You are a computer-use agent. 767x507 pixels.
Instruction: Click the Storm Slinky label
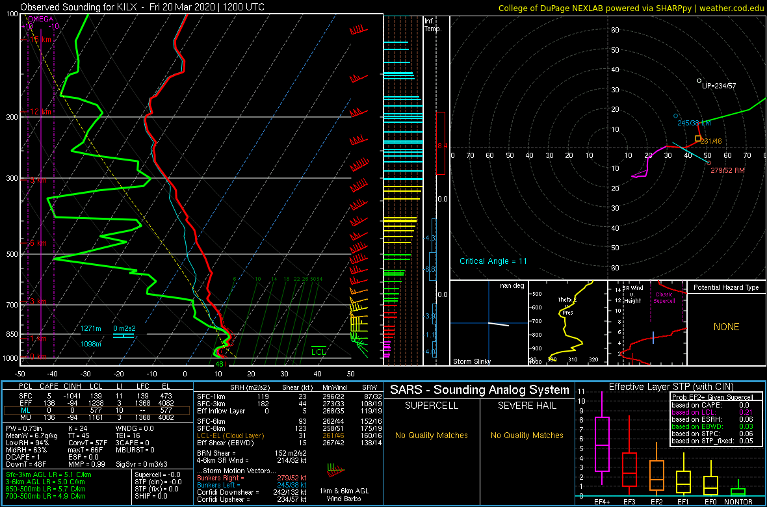coord(472,361)
